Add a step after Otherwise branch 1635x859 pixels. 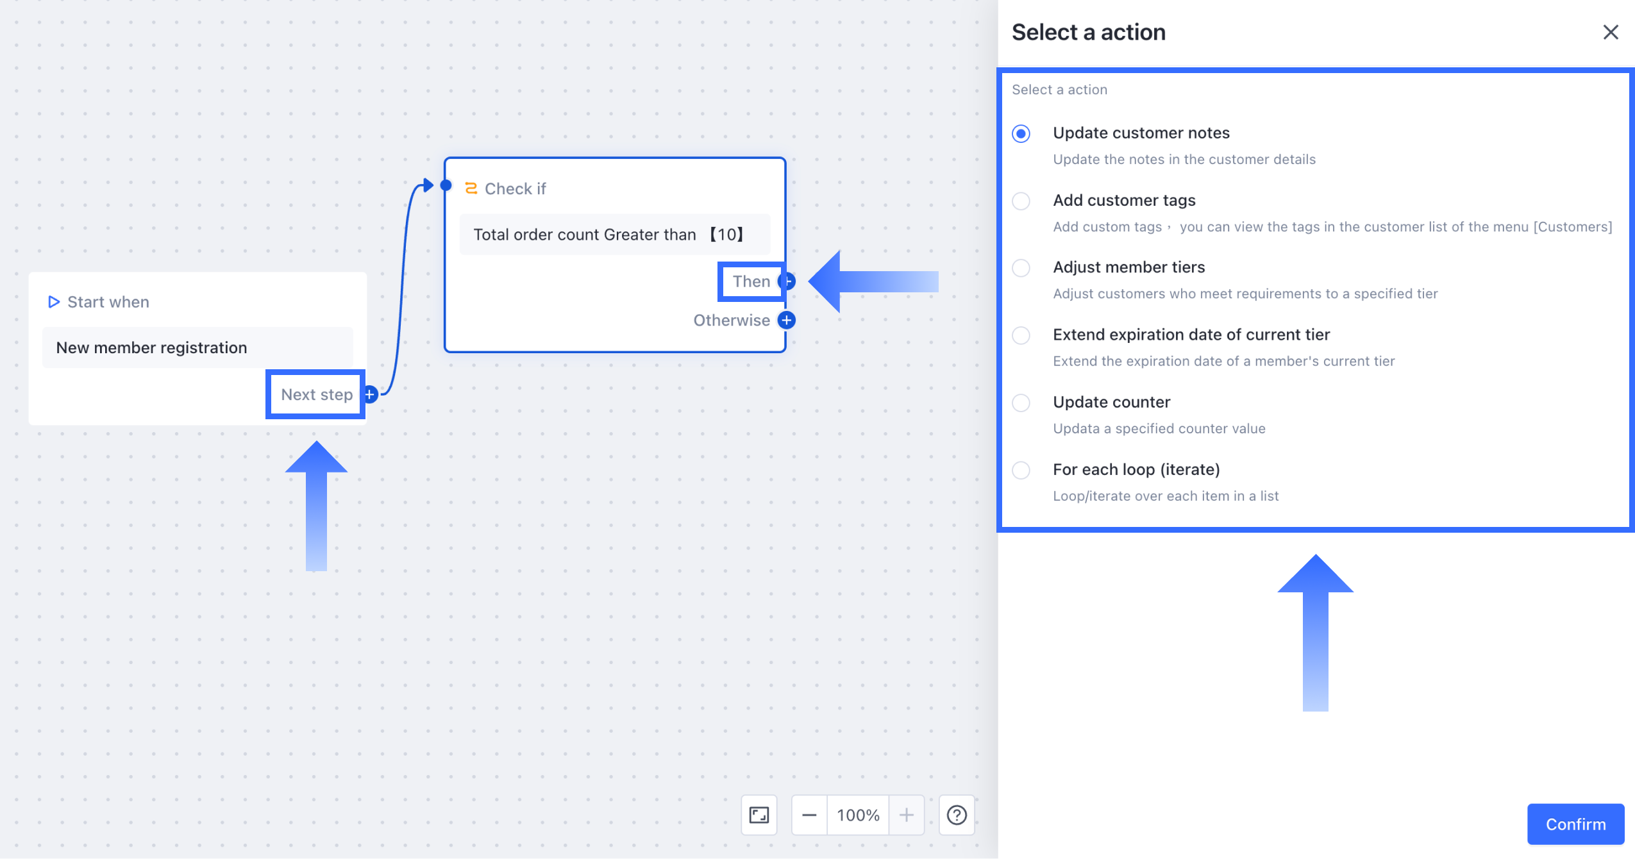(787, 320)
